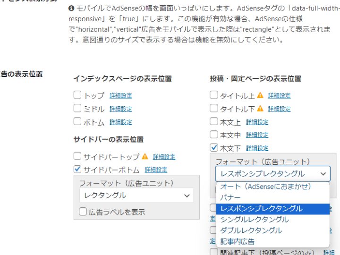Click the info icon before the mobile AdSense description

[71, 8]
